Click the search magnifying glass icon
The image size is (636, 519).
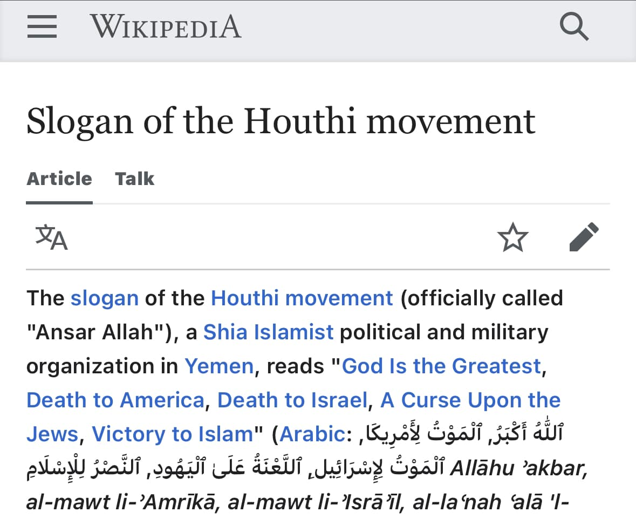pyautogui.click(x=573, y=26)
